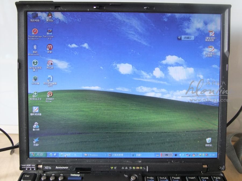242x181 pixels.
Task: Open the 360杀毒 shield shortcut
Action: point(35,80)
